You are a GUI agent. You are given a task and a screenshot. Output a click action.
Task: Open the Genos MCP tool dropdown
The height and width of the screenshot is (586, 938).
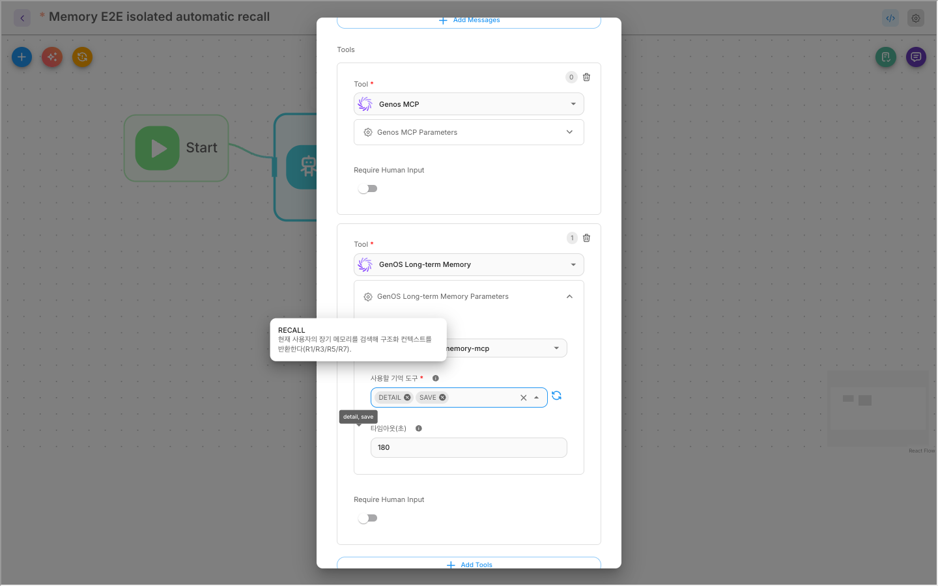(469, 104)
